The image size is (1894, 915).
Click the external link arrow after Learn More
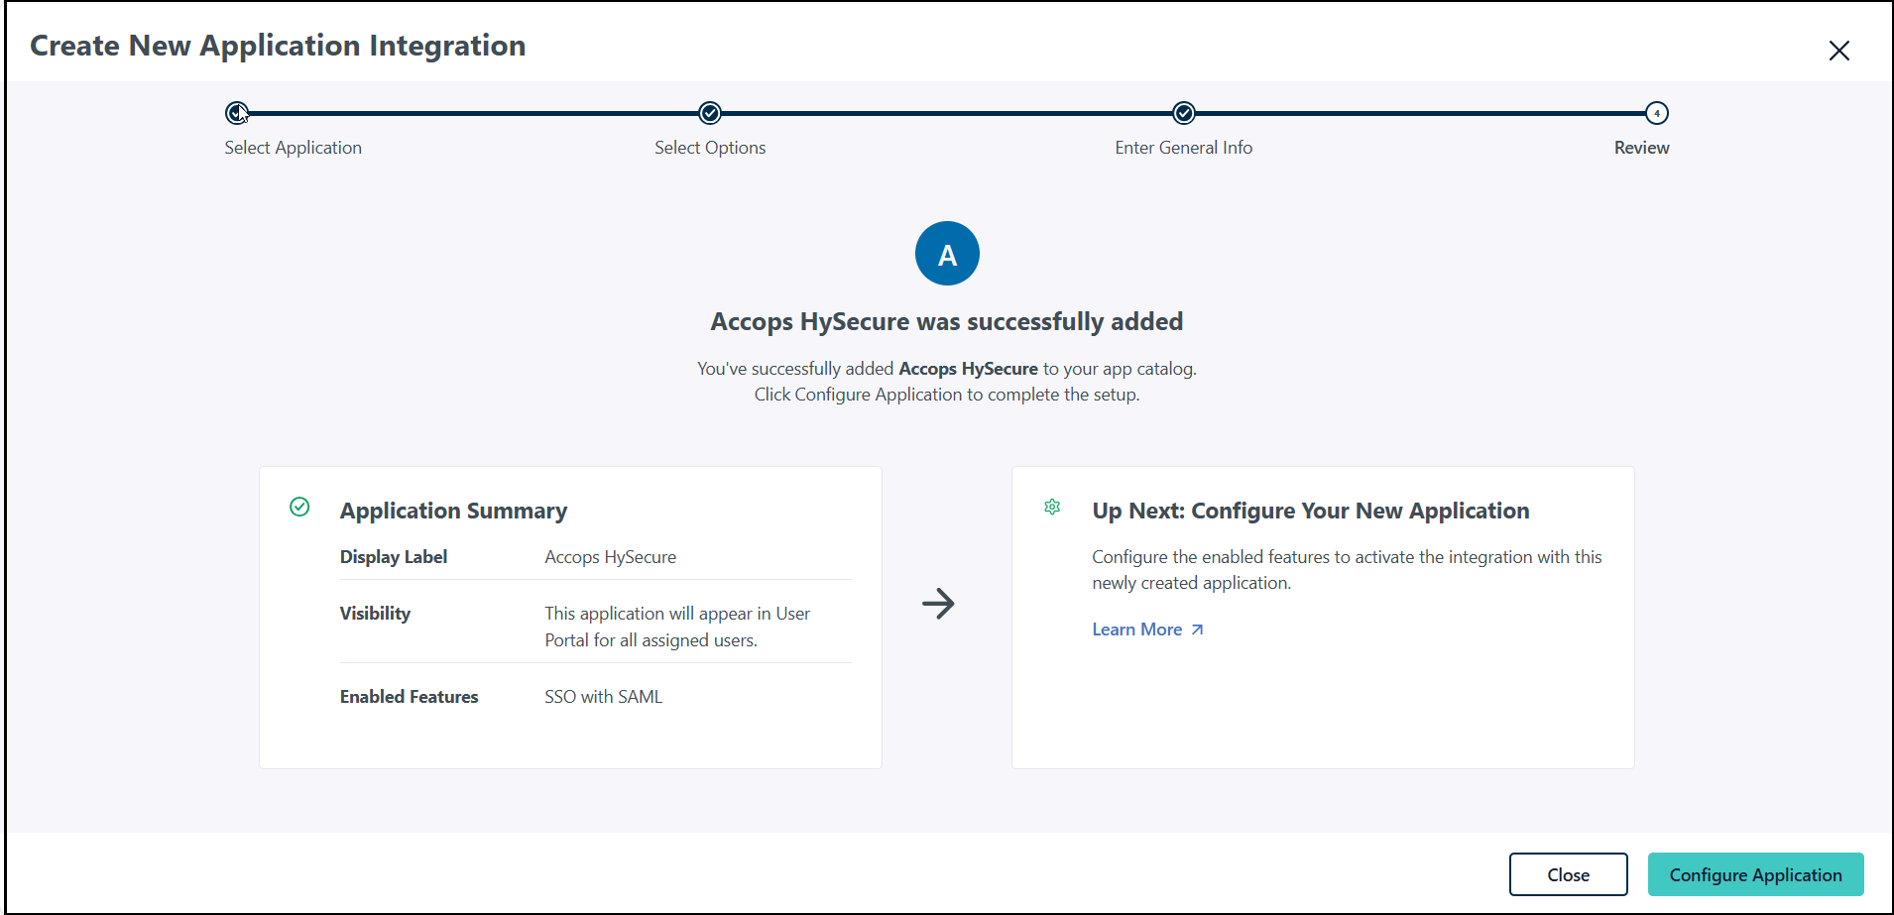(x=1197, y=629)
